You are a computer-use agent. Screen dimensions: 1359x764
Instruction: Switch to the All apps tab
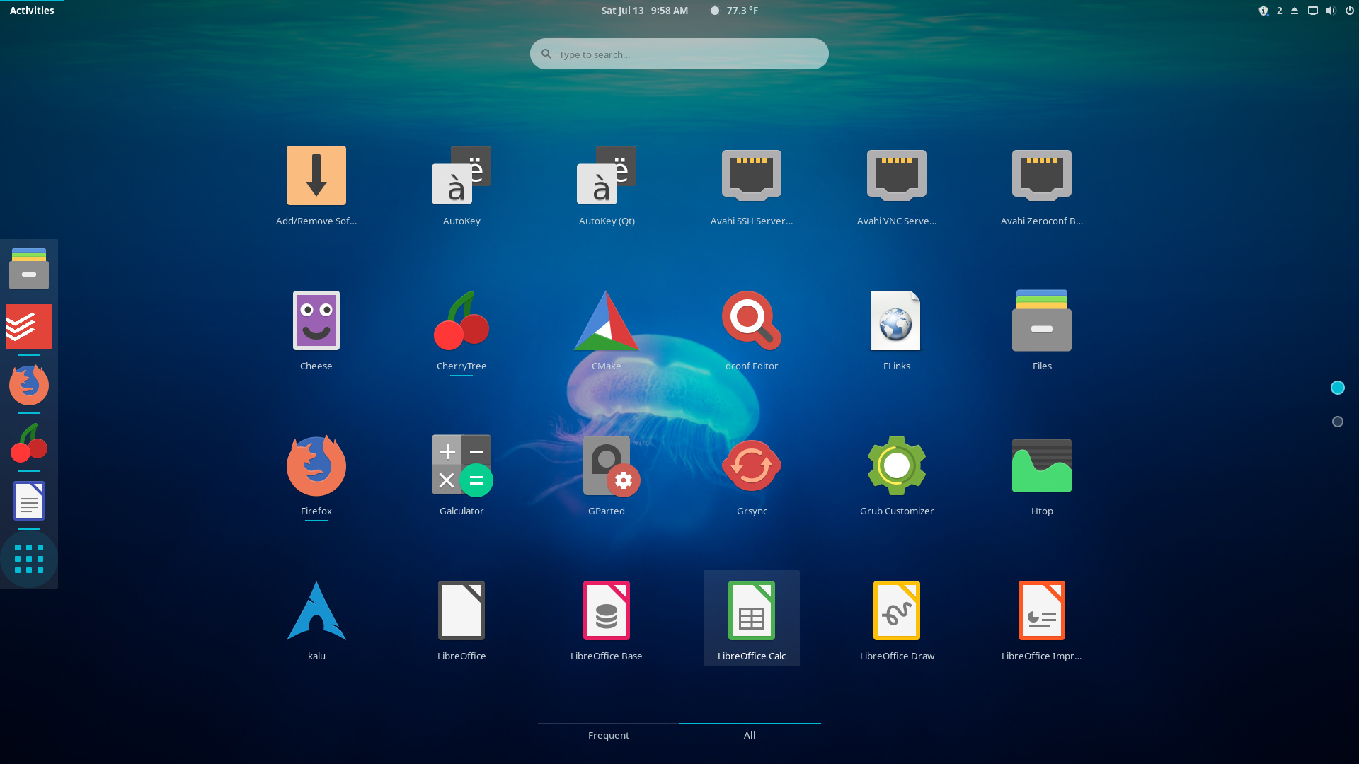click(750, 735)
